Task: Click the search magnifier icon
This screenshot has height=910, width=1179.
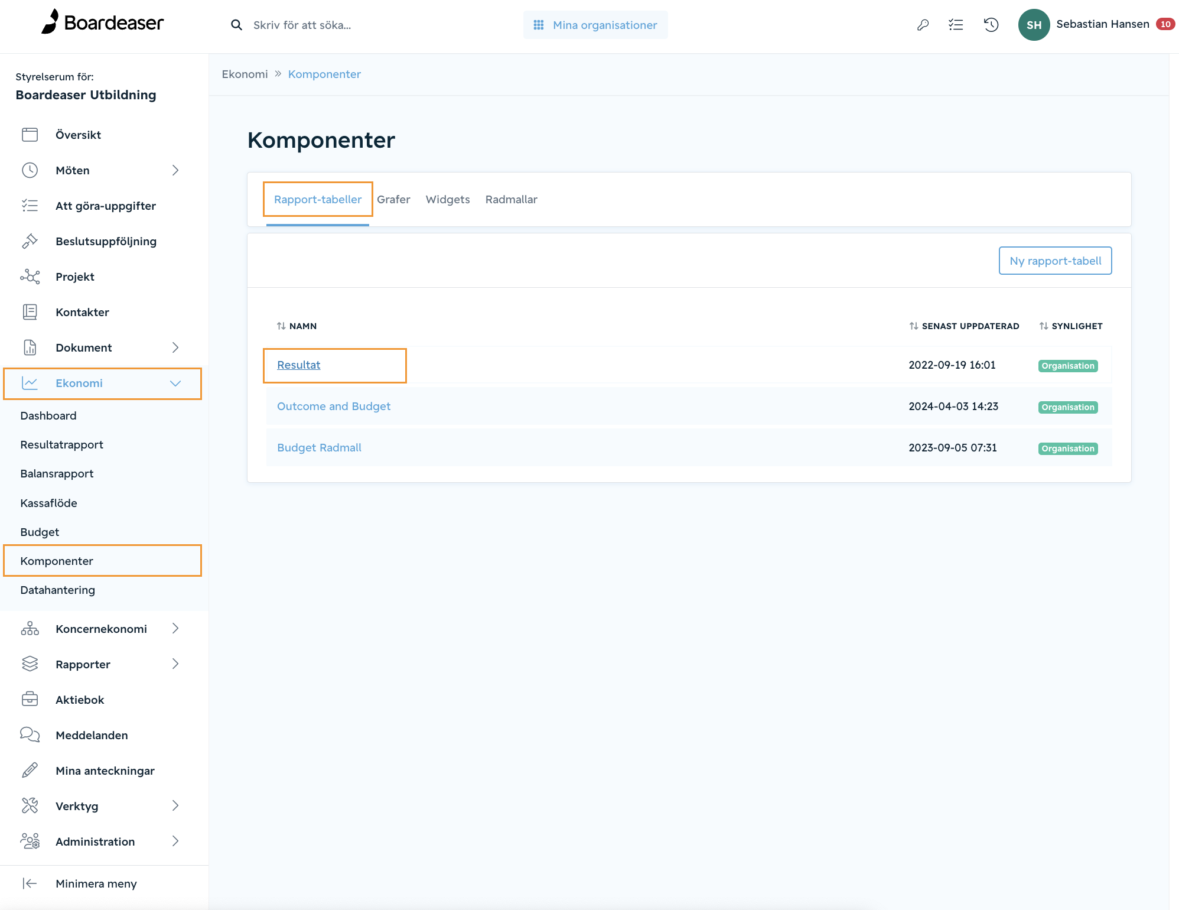Action: click(x=236, y=25)
